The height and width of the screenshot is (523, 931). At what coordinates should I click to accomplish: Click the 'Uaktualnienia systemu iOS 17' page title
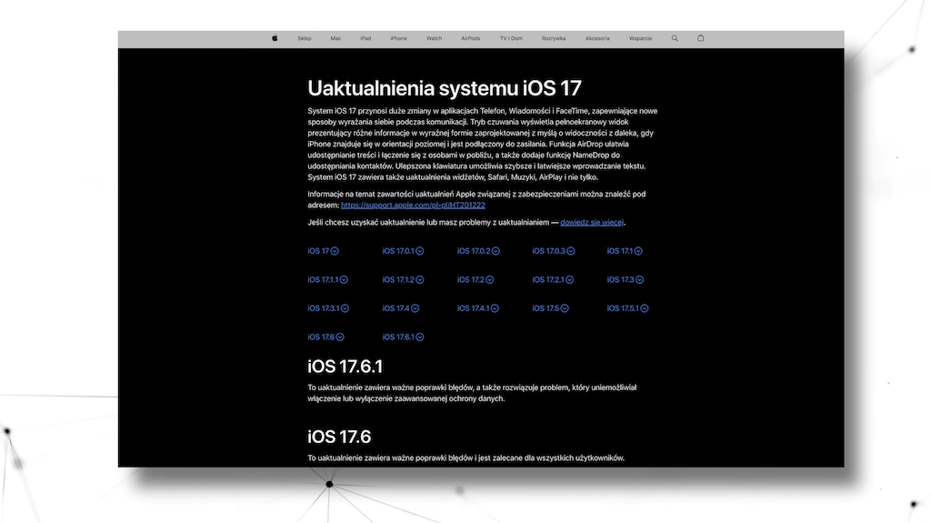pos(444,88)
